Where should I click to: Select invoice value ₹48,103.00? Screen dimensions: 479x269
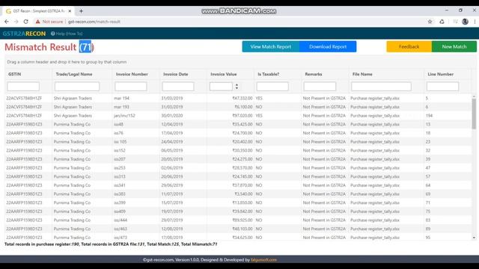242,229
